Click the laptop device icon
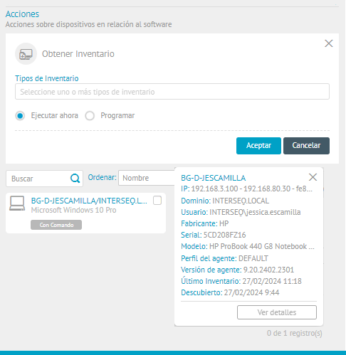Viewport: 346px width, 355px height. (17, 203)
